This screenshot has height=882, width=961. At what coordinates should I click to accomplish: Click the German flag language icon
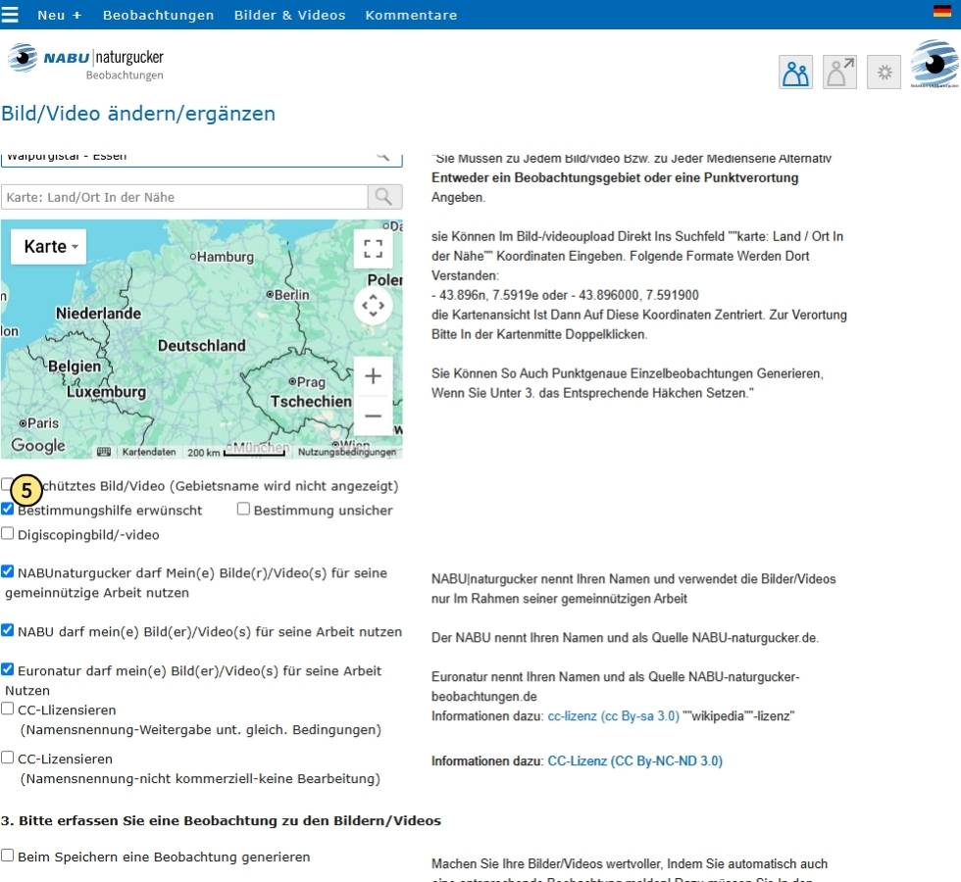click(942, 11)
